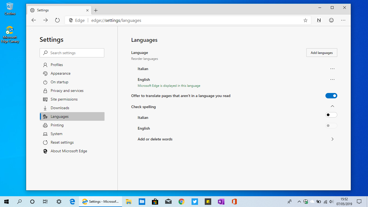This screenshot has height=207, width=368.
Task: Open more options for the Italian language
Action: (332, 69)
